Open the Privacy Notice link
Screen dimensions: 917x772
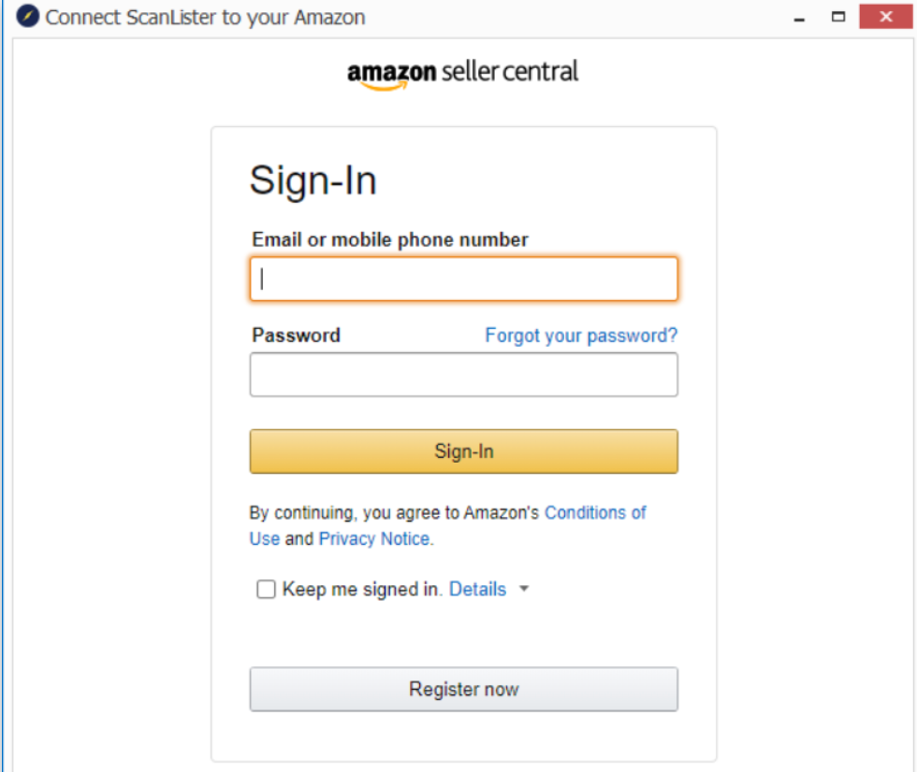(x=374, y=539)
